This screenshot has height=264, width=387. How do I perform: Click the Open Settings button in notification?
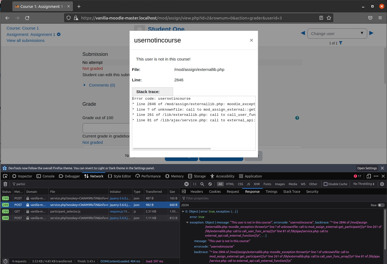(x=367, y=168)
